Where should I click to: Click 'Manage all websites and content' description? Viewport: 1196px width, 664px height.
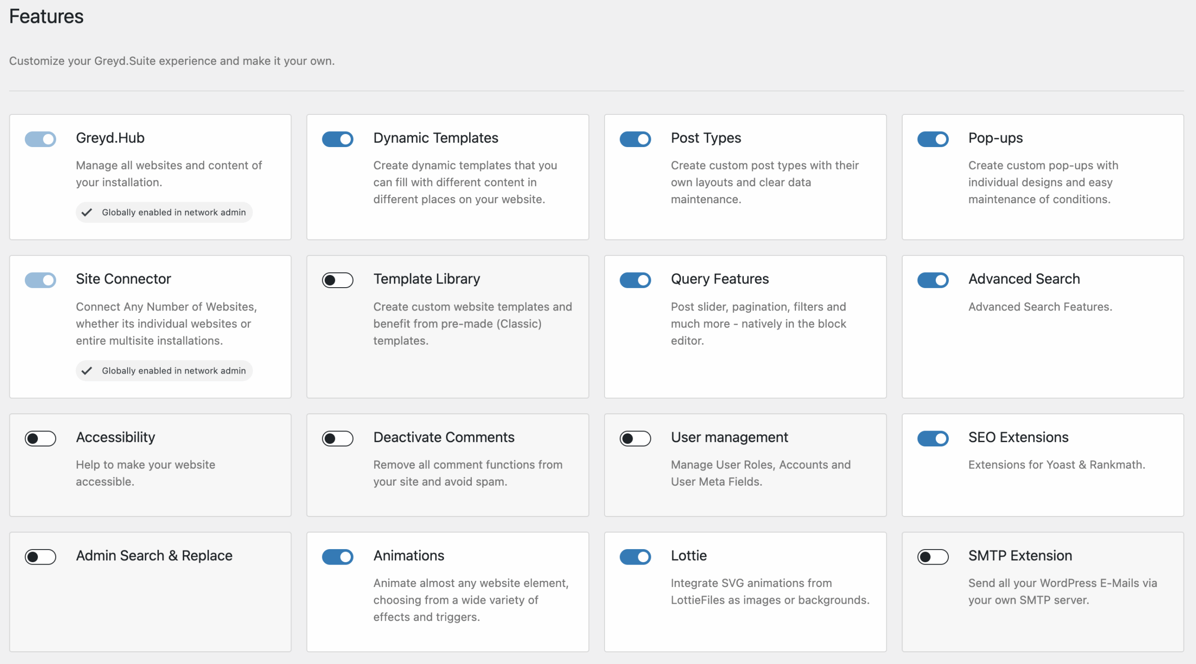pyautogui.click(x=169, y=174)
